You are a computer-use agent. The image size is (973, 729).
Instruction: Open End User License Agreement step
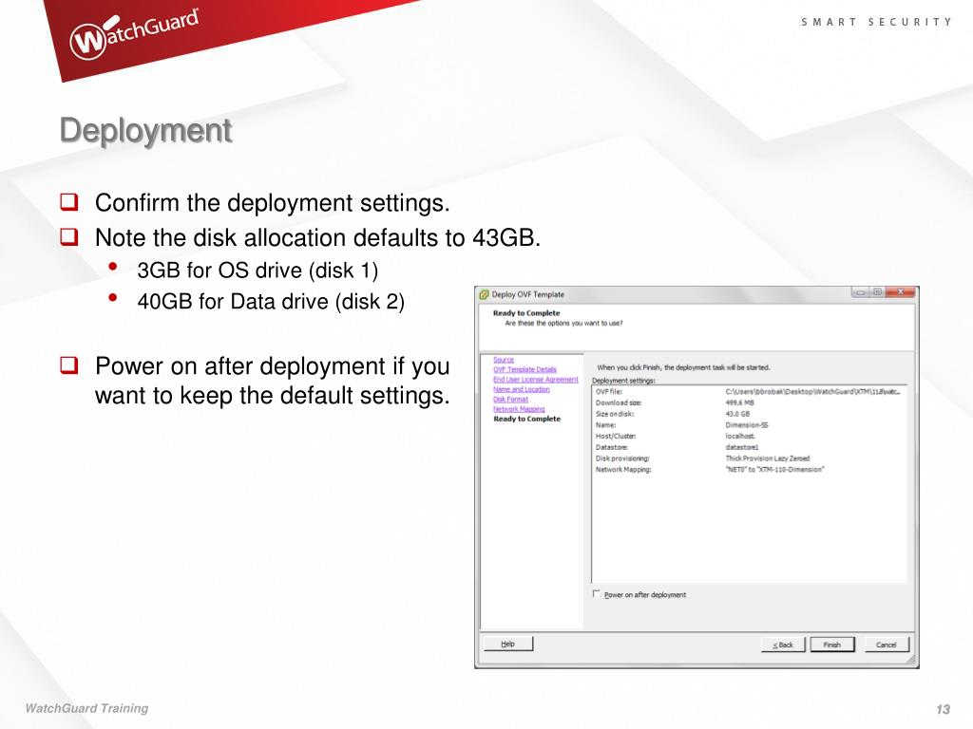pos(536,380)
